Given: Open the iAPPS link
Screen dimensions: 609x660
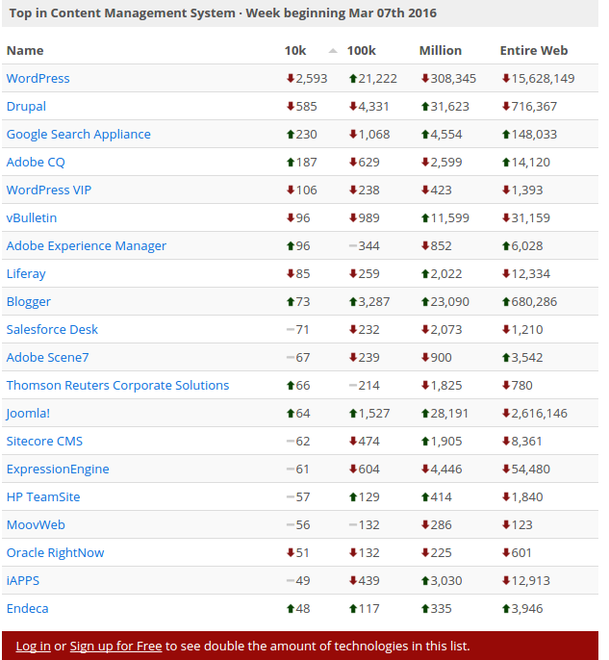Looking at the screenshot, I should (x=23, y=580).
